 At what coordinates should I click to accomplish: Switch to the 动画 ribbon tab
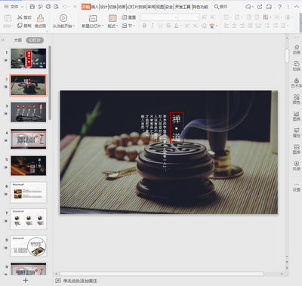click(122, 7)
